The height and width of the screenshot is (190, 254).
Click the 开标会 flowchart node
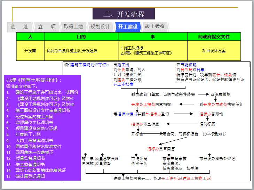137,134
